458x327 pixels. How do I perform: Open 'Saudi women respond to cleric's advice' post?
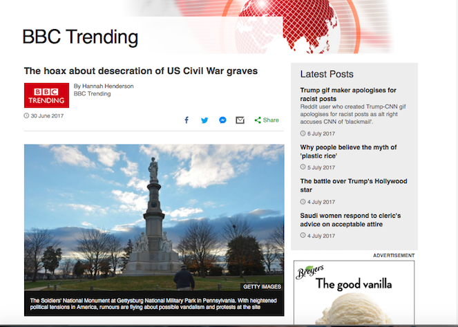pos(350,220)
